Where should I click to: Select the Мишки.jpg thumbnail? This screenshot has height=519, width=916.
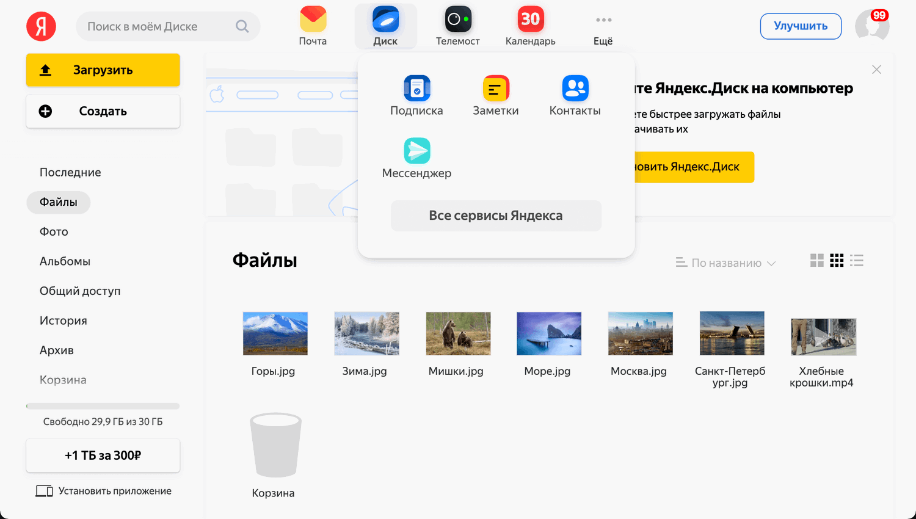458,333
